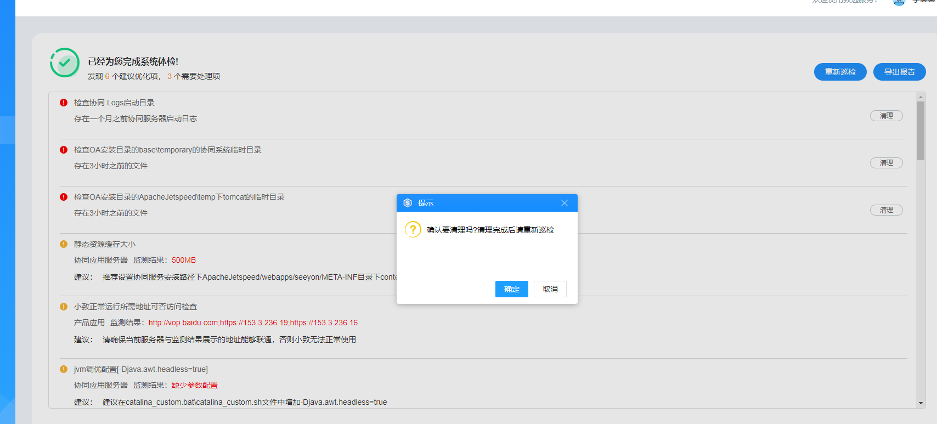Viewport: 937px width, 424px height.
Task: Click the text 3 个需要处理项
Action: pyautogui.click(x=194, y=76)
